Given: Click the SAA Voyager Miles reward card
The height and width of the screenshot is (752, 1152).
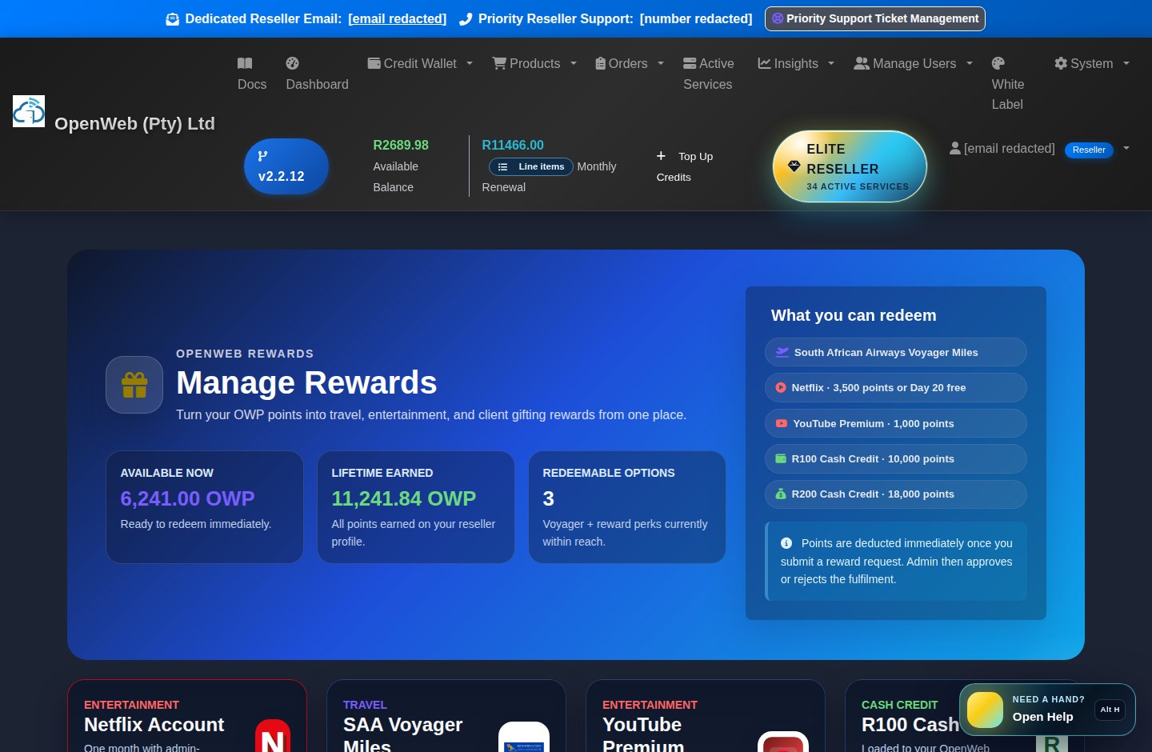Looking at the screenshot, I should coord(446,716).
